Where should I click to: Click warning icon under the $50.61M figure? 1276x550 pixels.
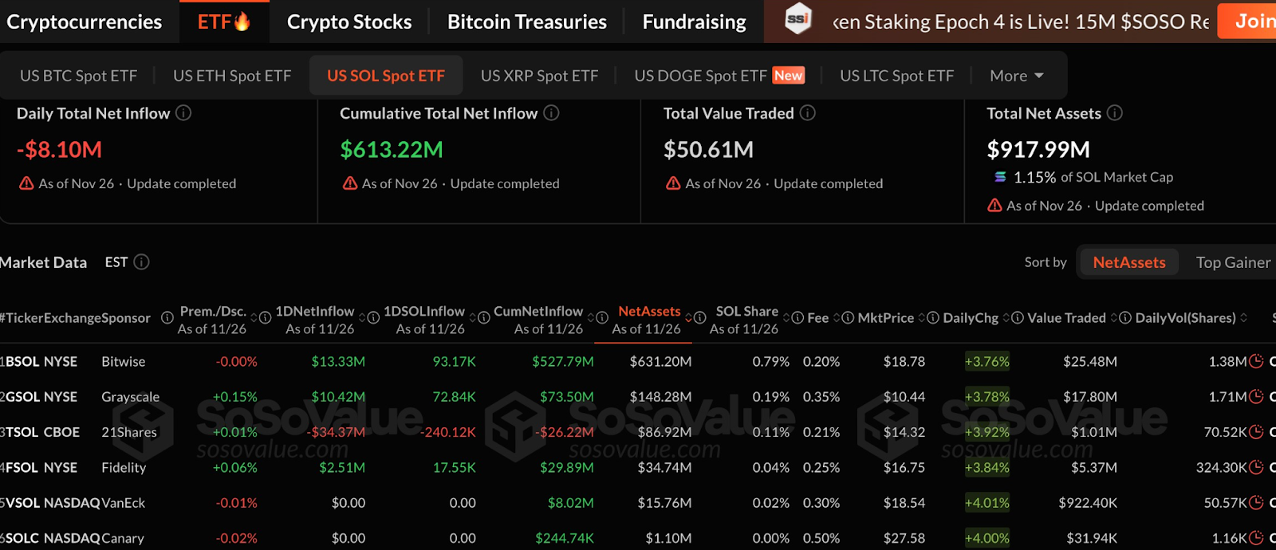[x=673, y=183]
